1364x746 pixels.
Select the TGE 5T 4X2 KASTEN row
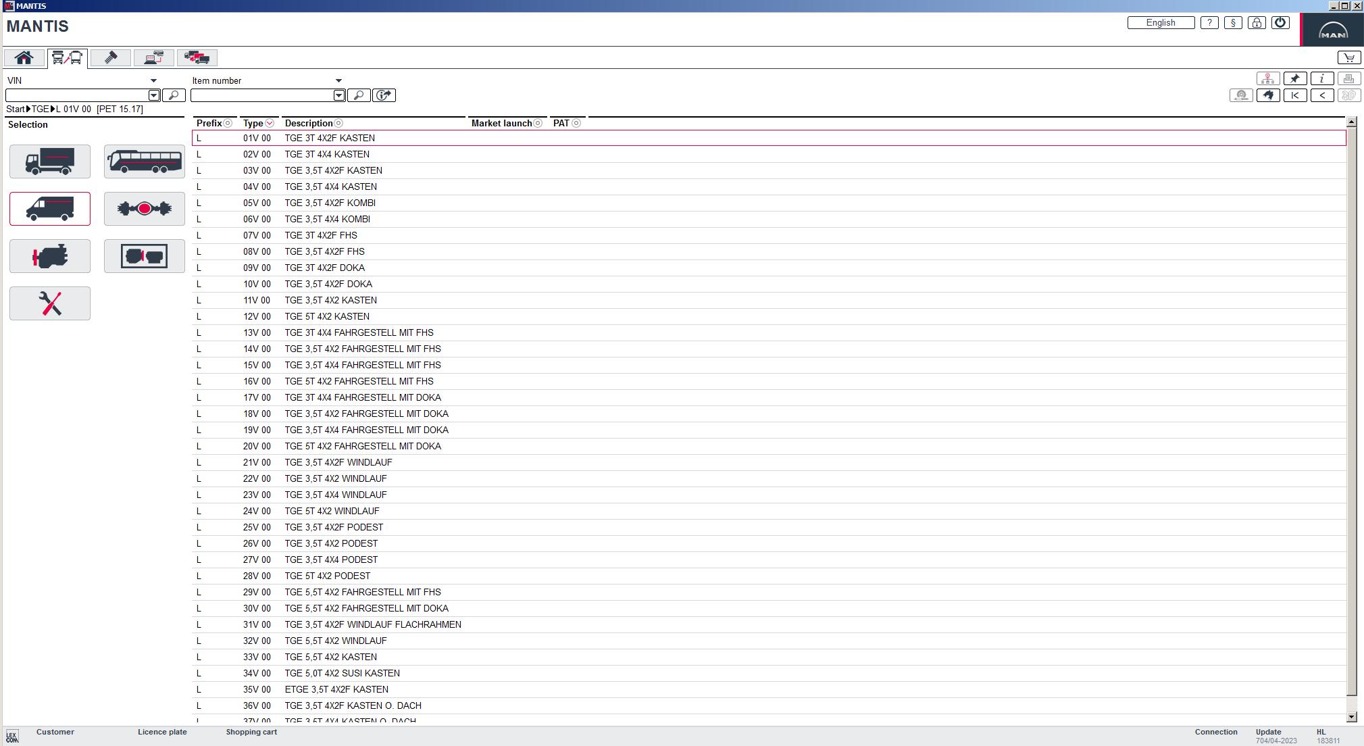click(x=326, y=316)
